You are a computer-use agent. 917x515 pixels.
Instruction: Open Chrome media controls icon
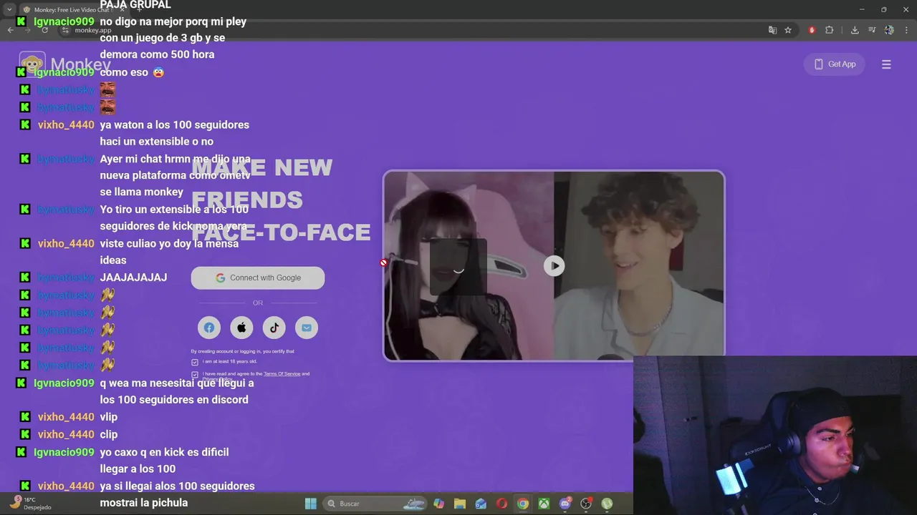click(872, 30)
